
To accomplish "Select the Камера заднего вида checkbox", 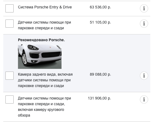I will [10, 76].
